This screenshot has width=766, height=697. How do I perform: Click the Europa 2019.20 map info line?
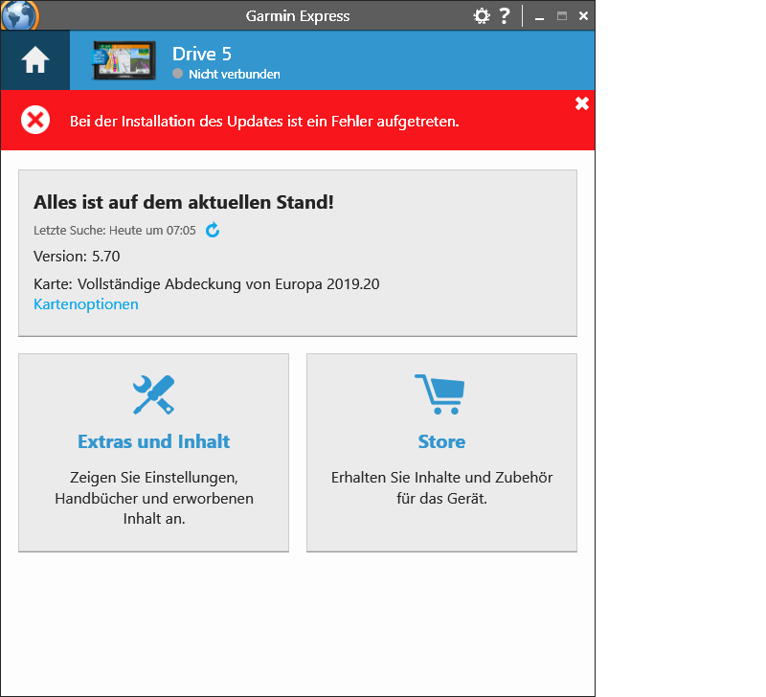pos(207,284)
